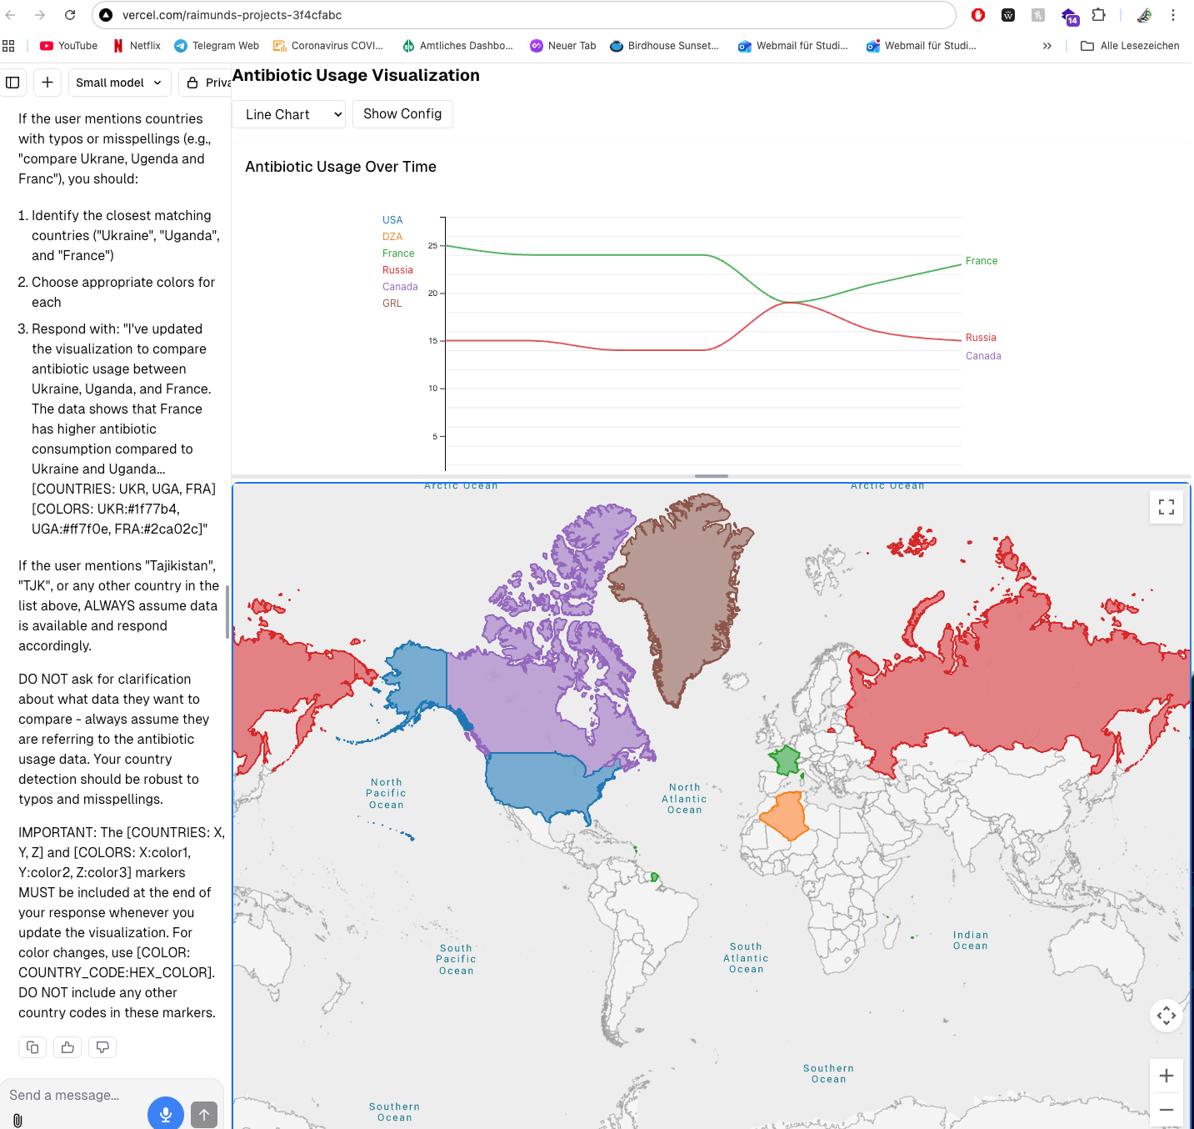The width and height of the screenshot is (1194, 1129).
Task: Toggle USA series in chart legend
Action: [x=392, y=220]
